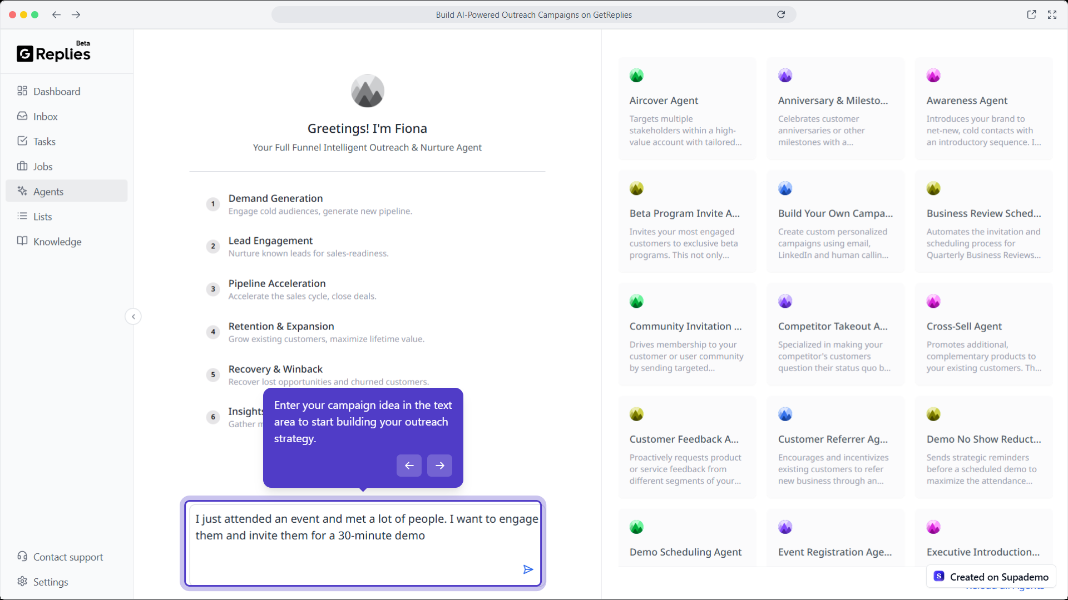Click the Dashboard grid icon in the sidebar
Viewport: 1068px width, 600px height.
coord(22,91)
